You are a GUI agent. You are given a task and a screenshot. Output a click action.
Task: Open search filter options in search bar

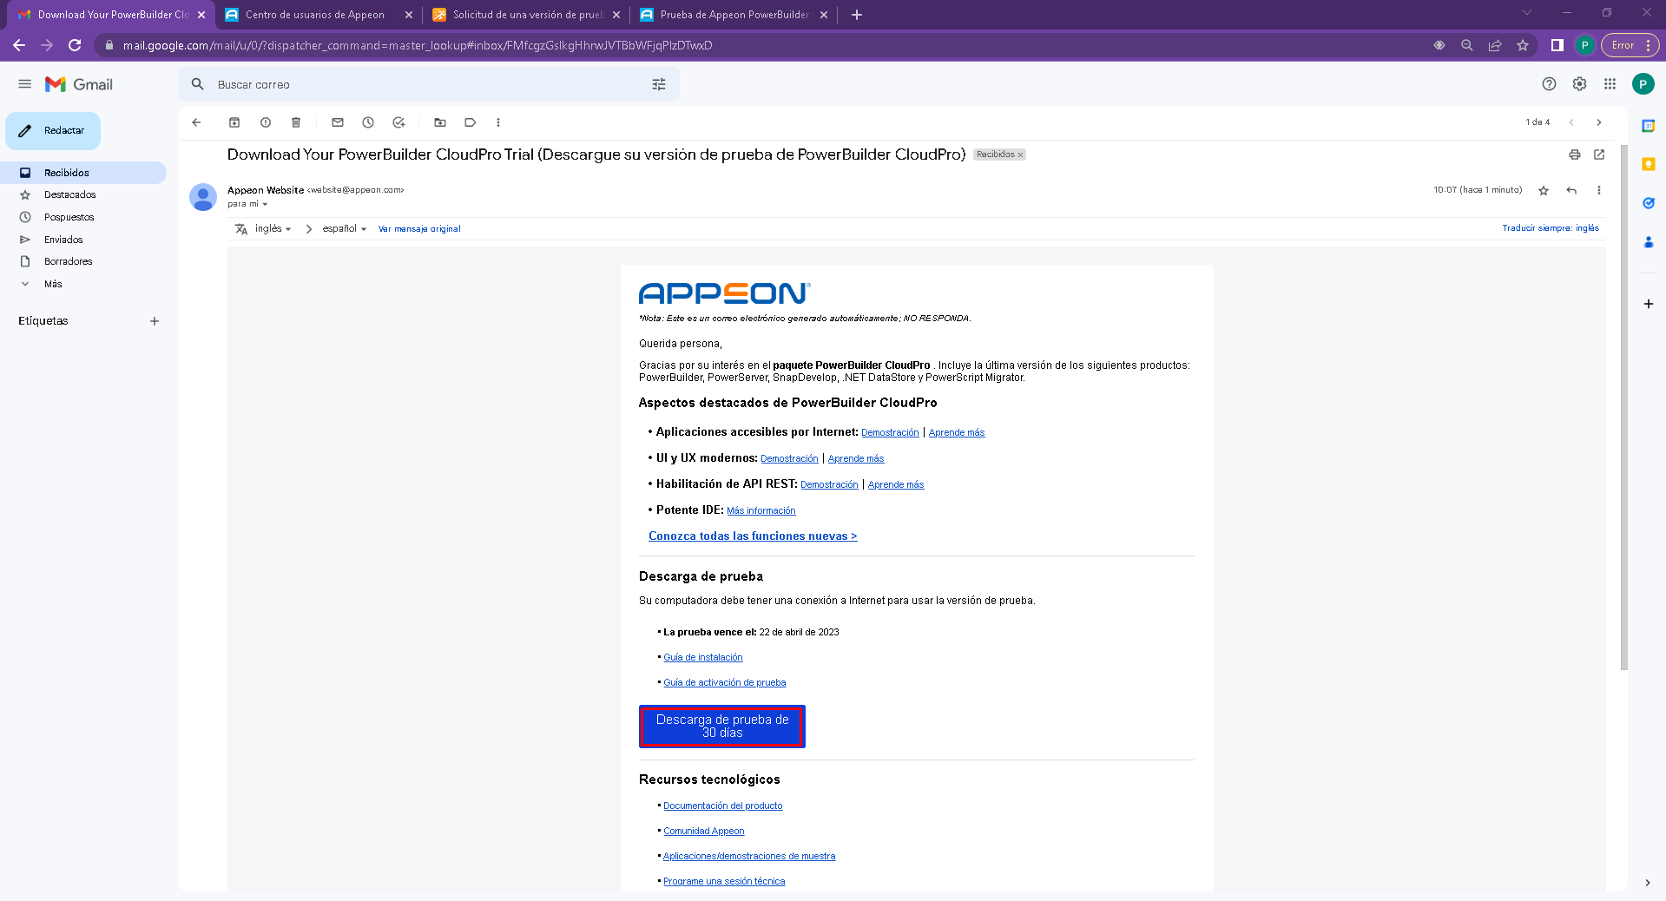click(x=659, y=84)
